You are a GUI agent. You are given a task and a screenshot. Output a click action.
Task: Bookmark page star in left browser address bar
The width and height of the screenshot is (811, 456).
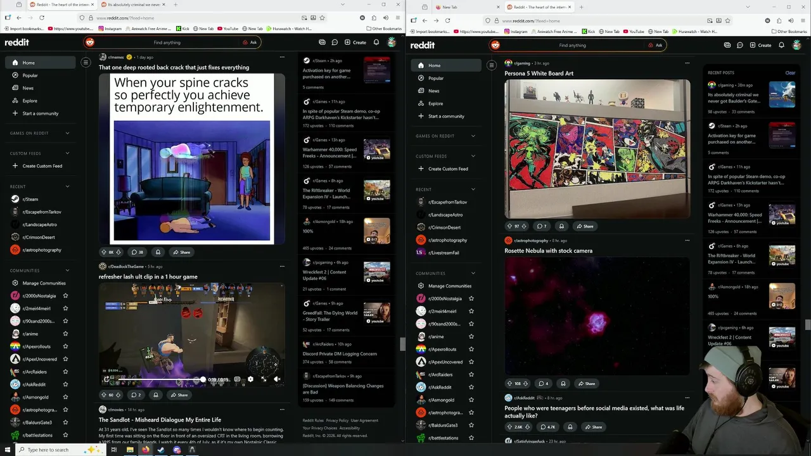322,18
